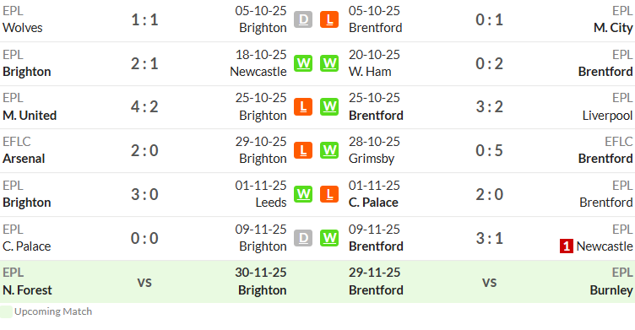635x330 pixels.
Task: Open the M. United 4:2 score
Action: (x=144, y=107)
